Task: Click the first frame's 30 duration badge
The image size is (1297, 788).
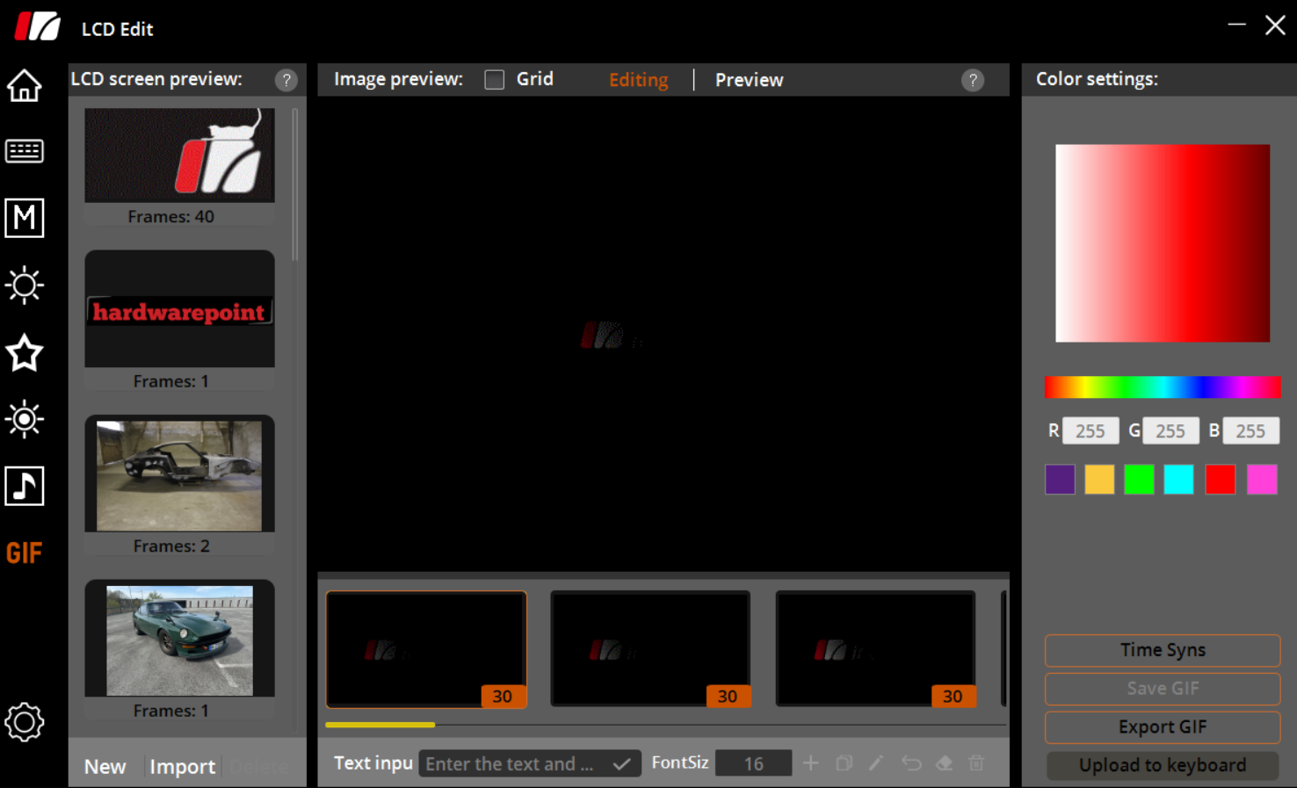Action: 503,696
